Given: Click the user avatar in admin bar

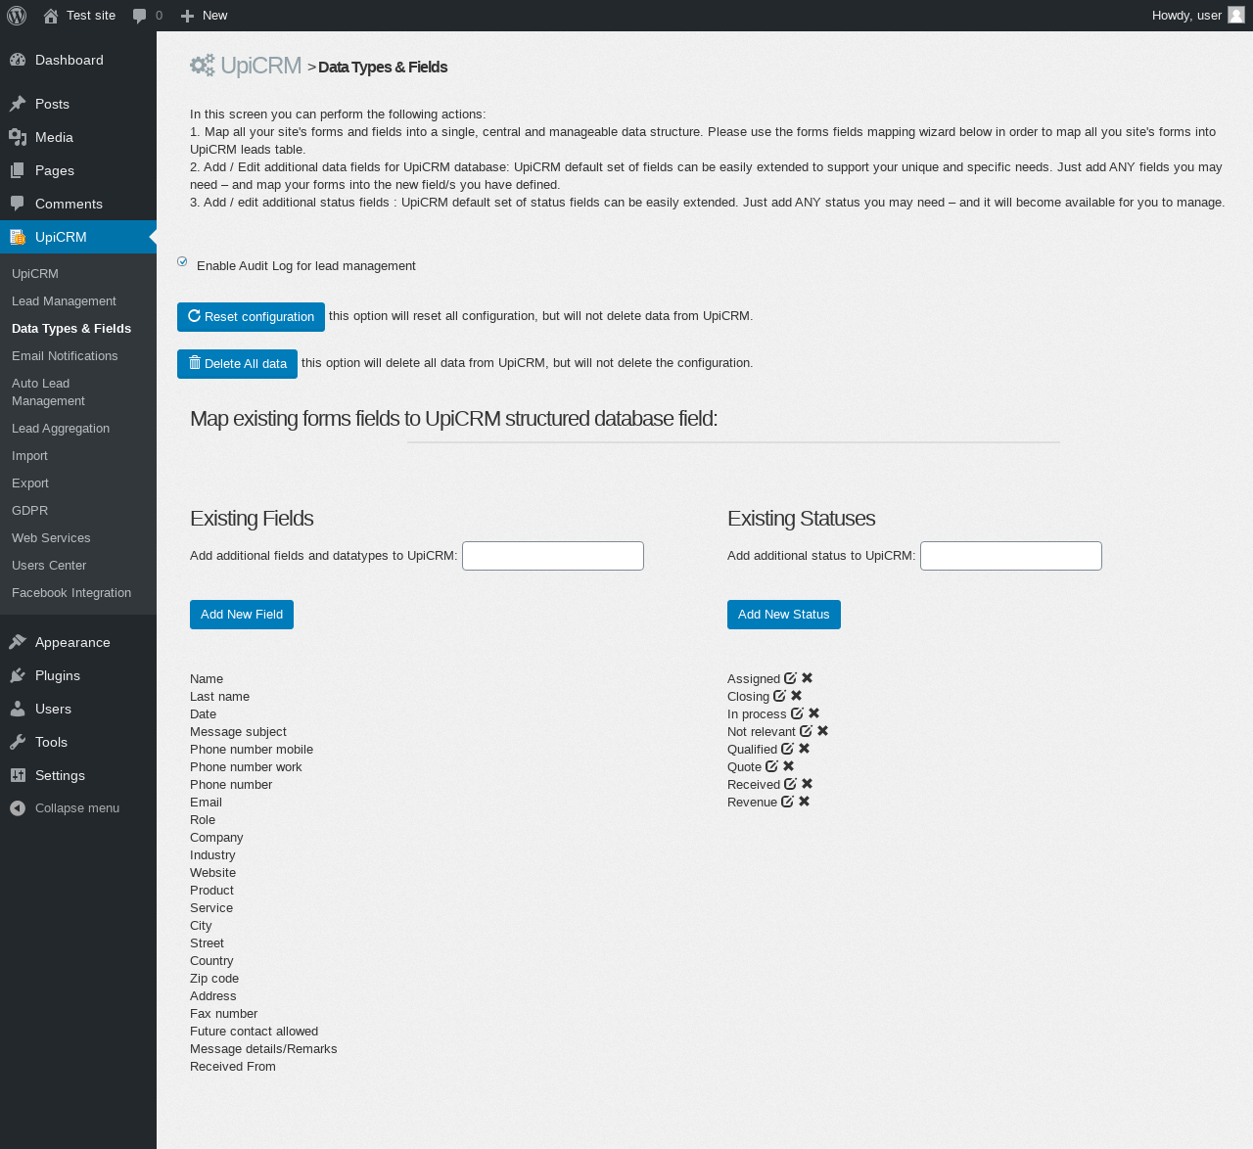Looking at the screenshot, I should 1236,16.
